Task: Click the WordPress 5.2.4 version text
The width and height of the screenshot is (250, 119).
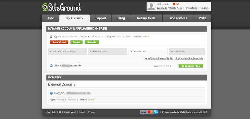Action: (162, 66)
